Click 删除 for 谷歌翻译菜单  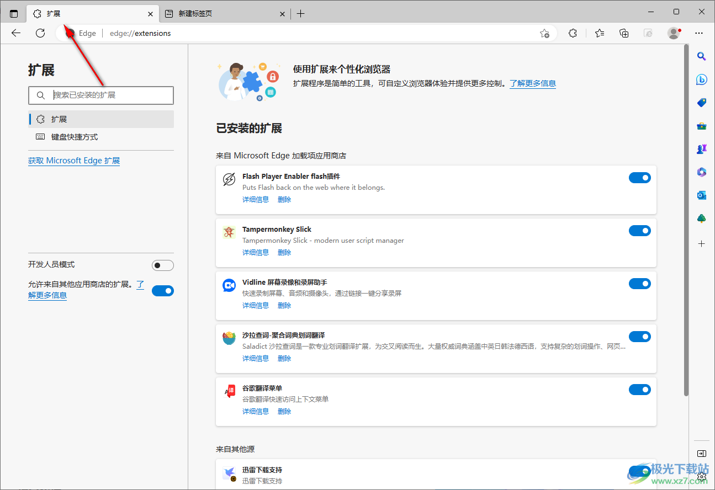click(x=284, y=412)
